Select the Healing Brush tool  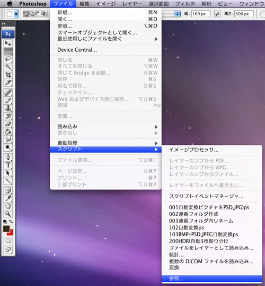(x=8, y=93)
